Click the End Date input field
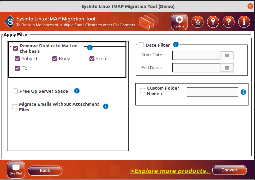This screenshot has height=180, width=255. click(196, 68)
